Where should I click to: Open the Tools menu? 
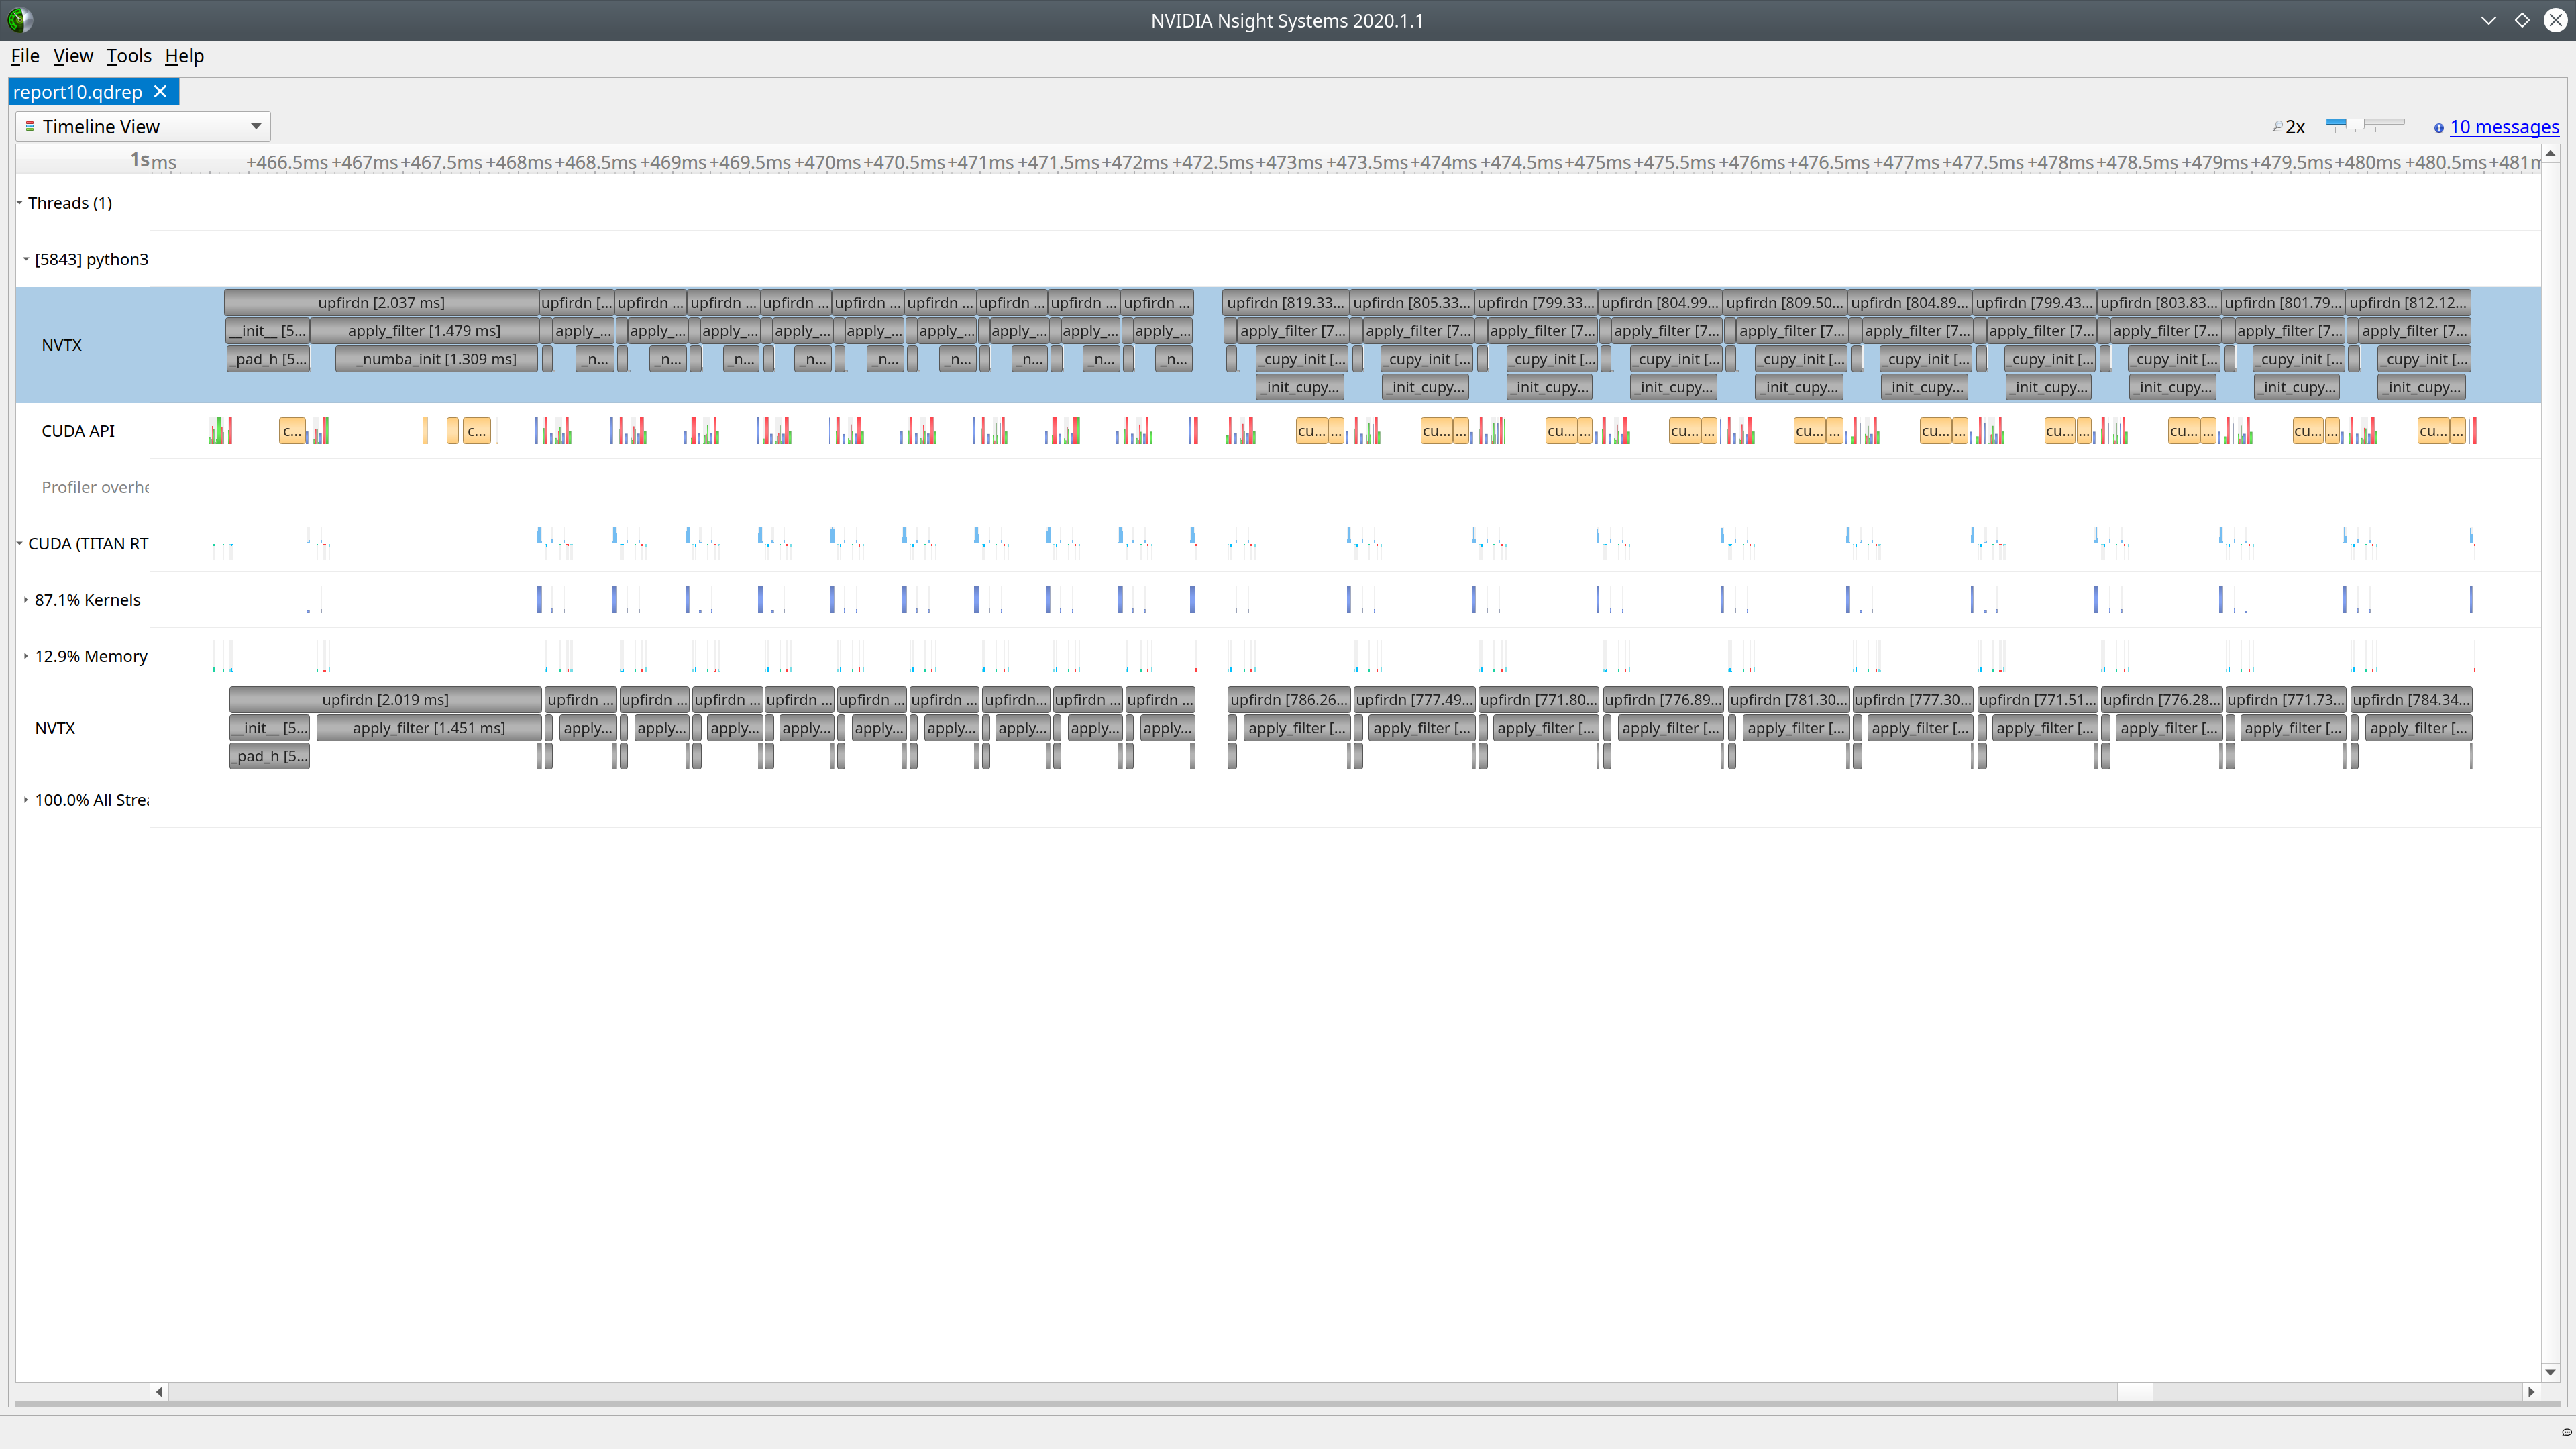click(x=128, y=56)
